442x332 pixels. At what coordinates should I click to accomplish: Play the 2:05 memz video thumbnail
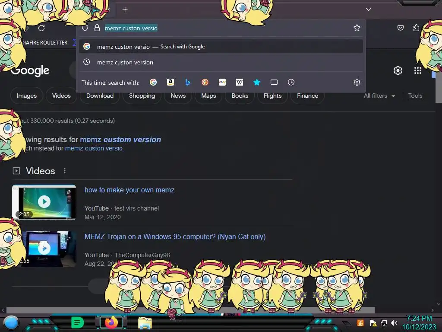pos(44,202)
